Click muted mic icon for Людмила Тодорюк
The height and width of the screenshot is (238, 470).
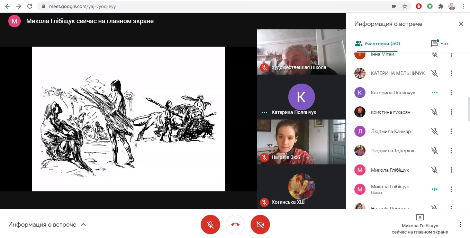coord(435,151)
